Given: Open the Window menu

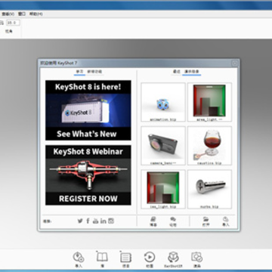Looking at the screenshot, I should [22, 14].
